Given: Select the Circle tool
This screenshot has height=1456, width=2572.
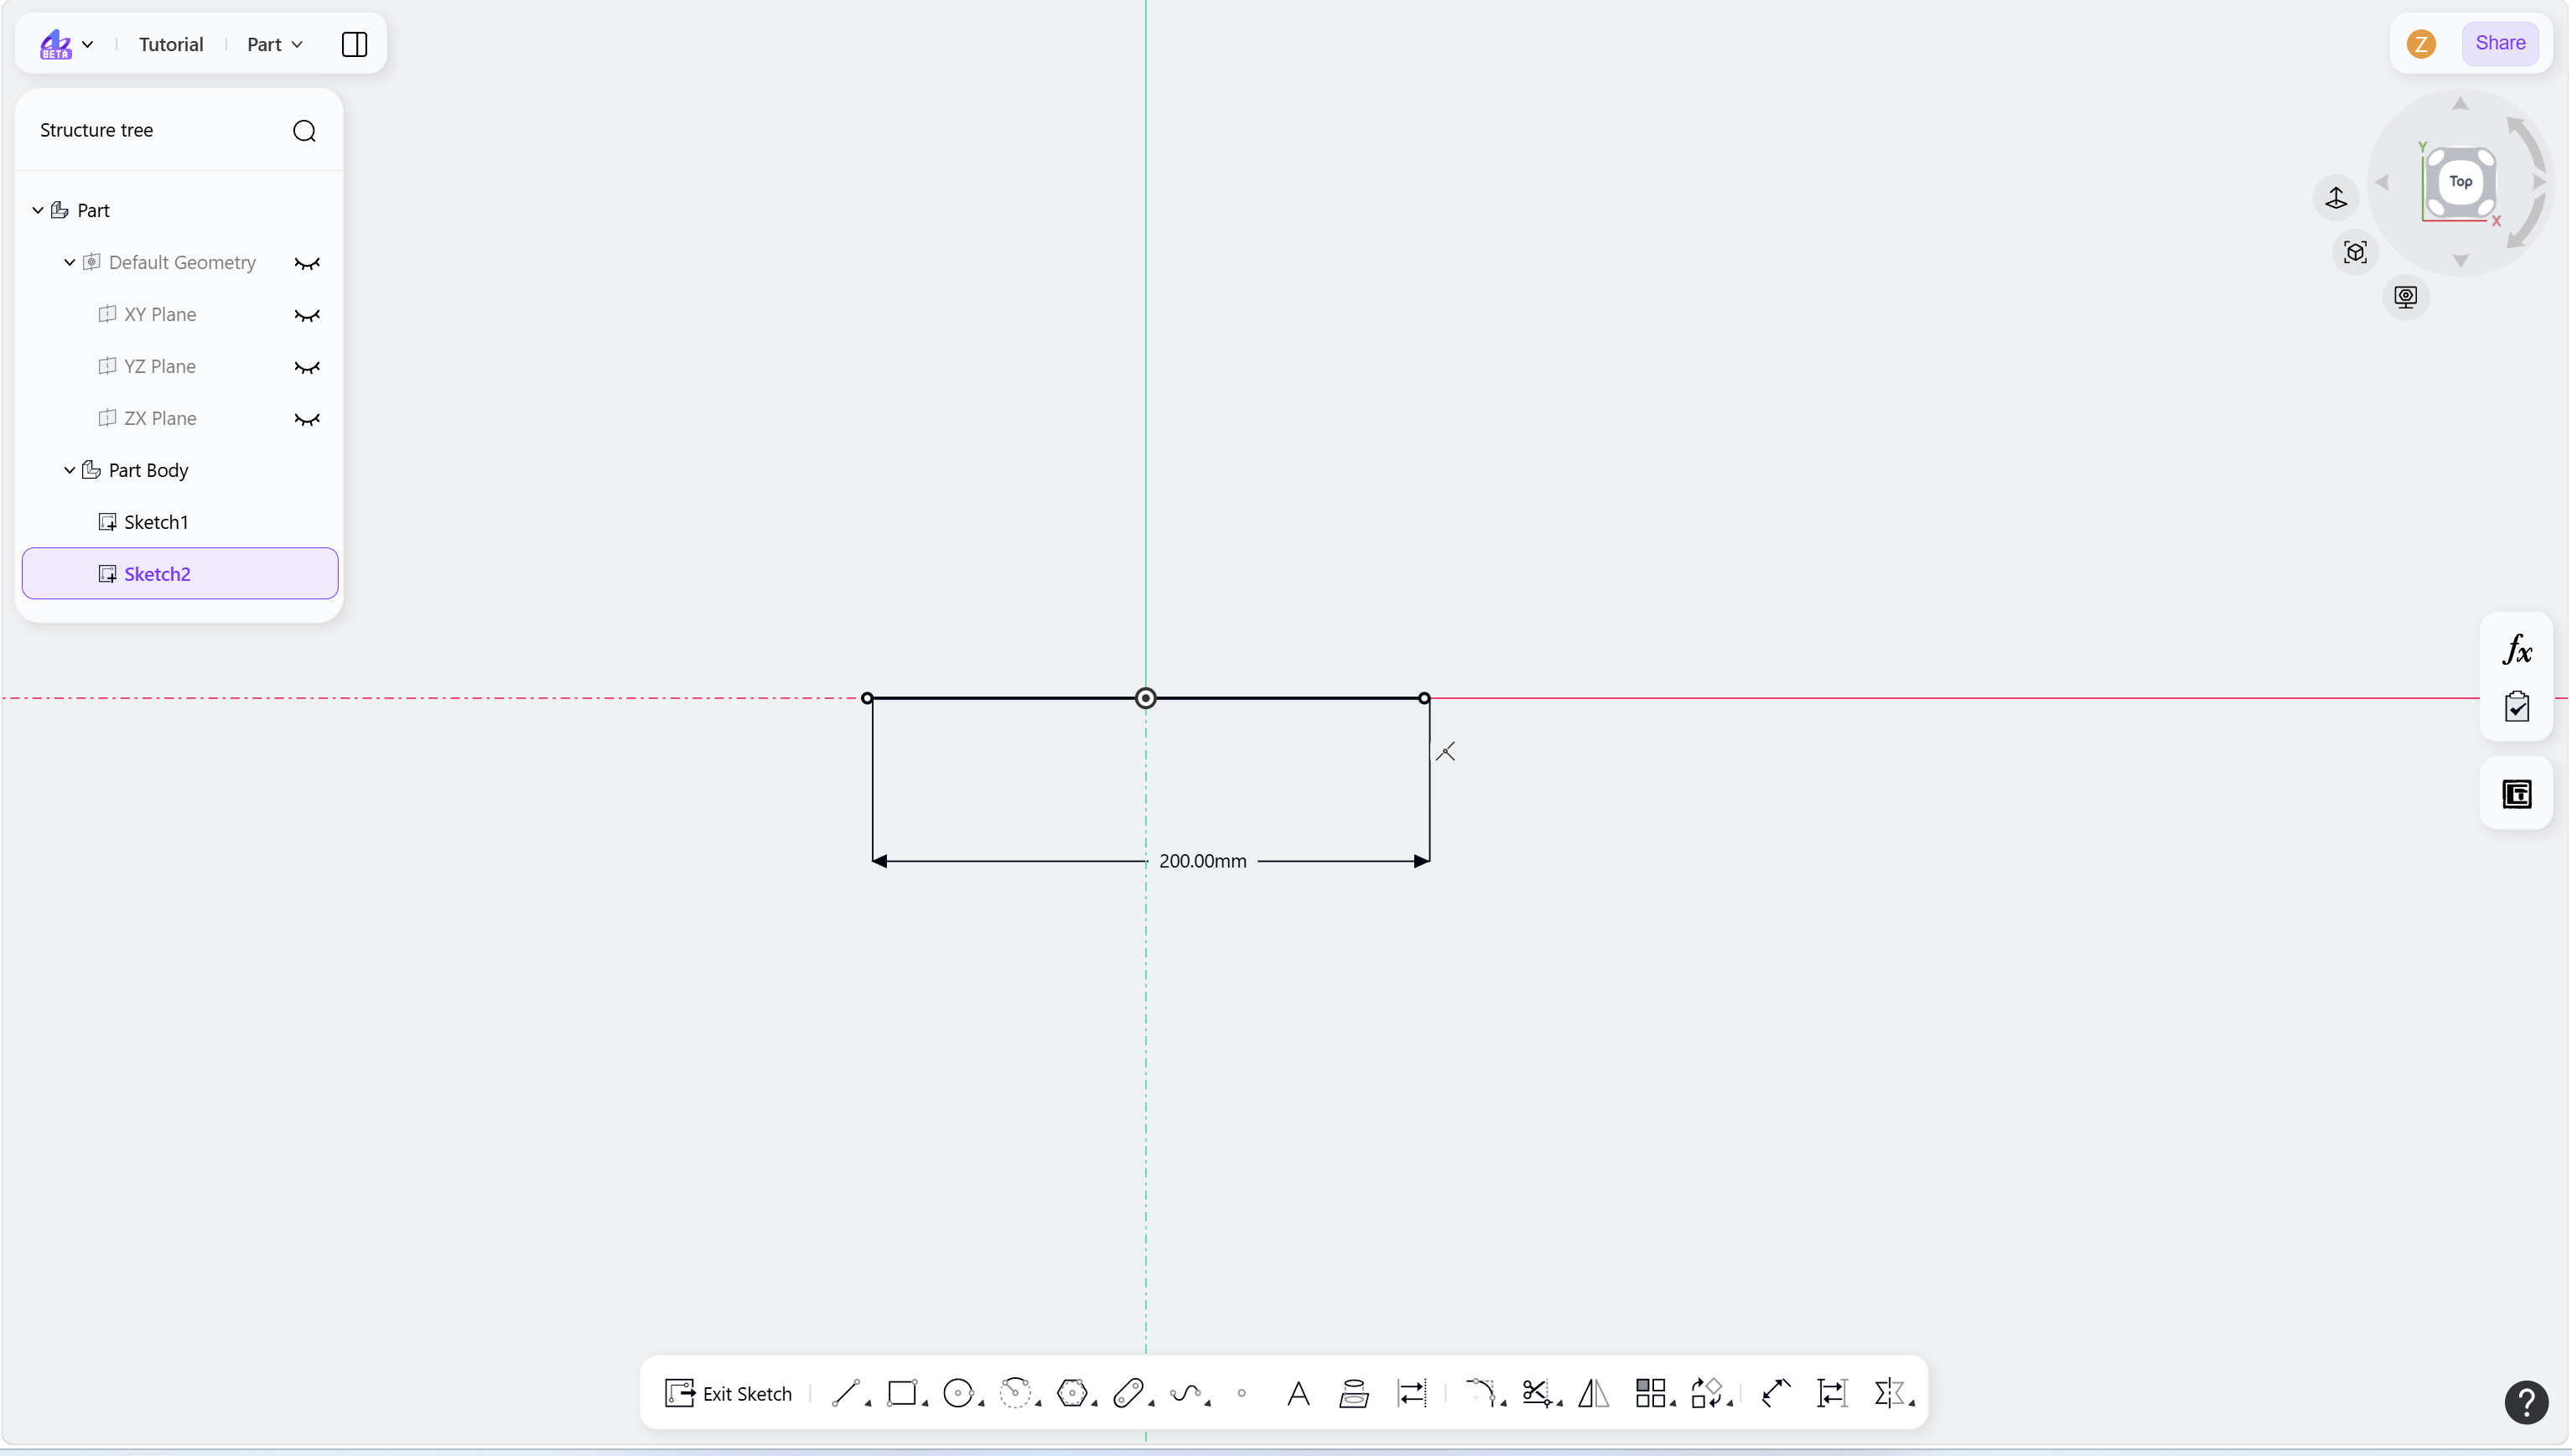Looking at the screenshot, I should (958, 1393).
